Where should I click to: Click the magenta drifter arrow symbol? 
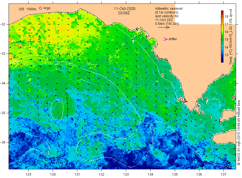165,39
